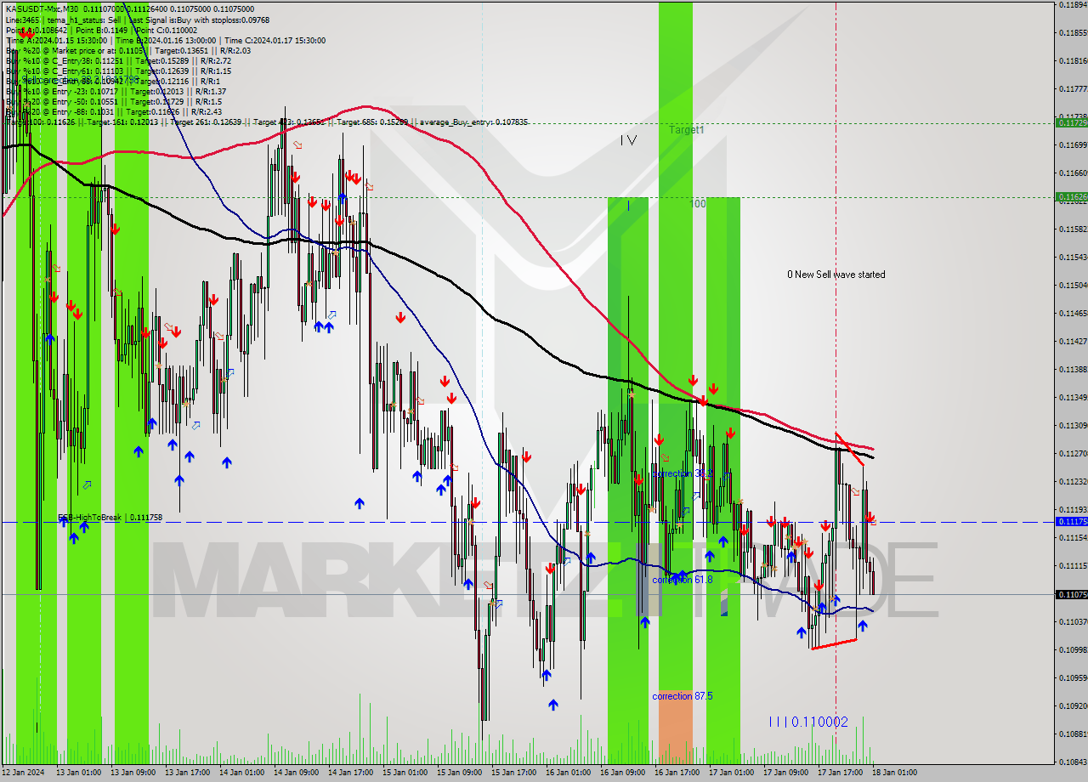Click the green 0.11626 price tag
The height and width of the screenshot is (782, 1088).
point(1071,196)
